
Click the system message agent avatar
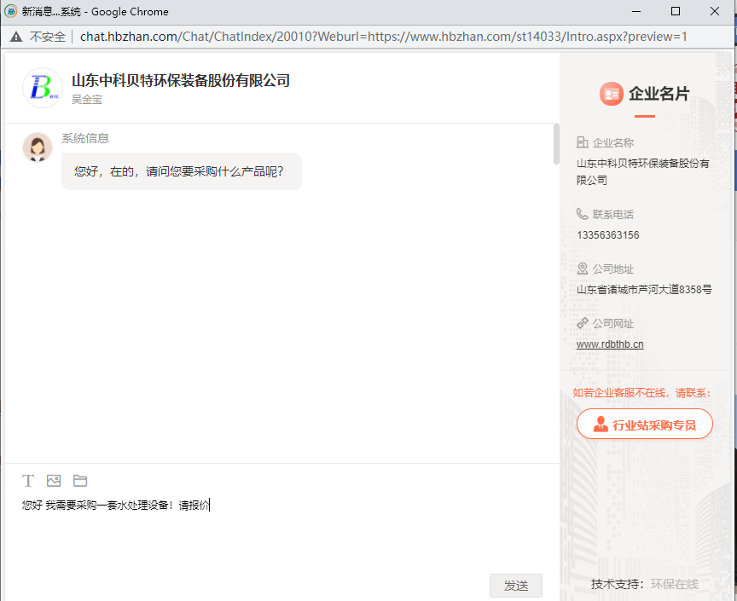[x=38, y=147]
